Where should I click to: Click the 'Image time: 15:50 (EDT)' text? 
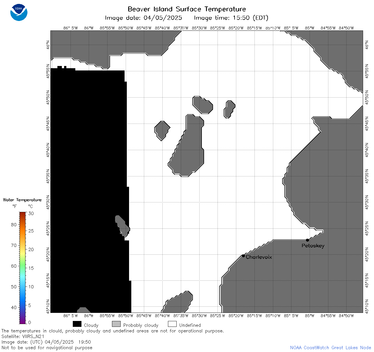(x=231, y=18)
